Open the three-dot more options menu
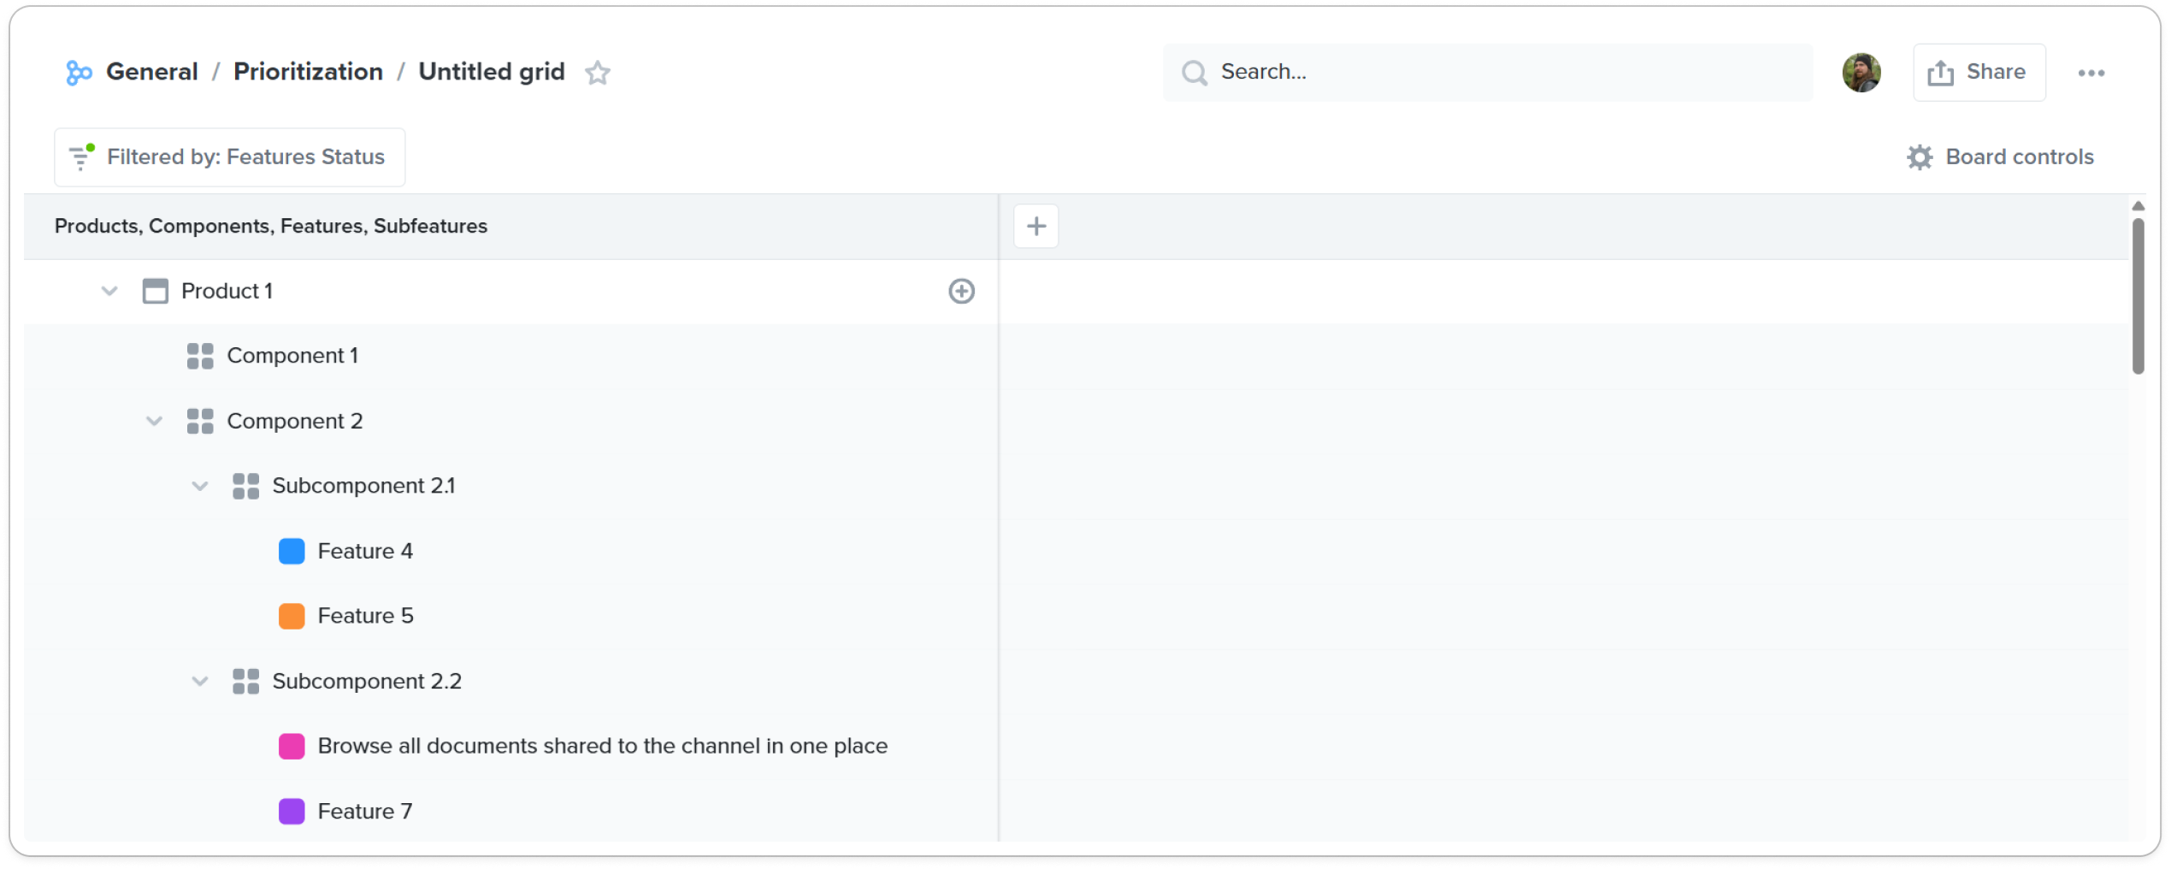2171x869 pixels. click(2091, 73)
